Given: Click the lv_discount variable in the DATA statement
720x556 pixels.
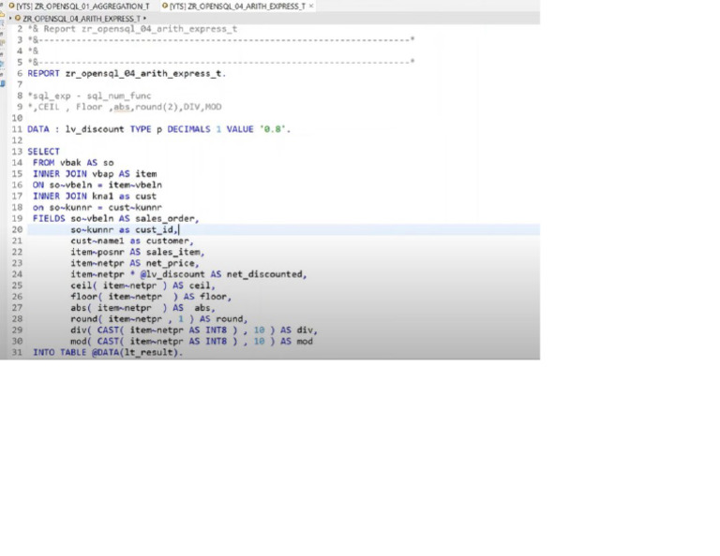Looking at the screenshot, I should click(x=95, y=129).
